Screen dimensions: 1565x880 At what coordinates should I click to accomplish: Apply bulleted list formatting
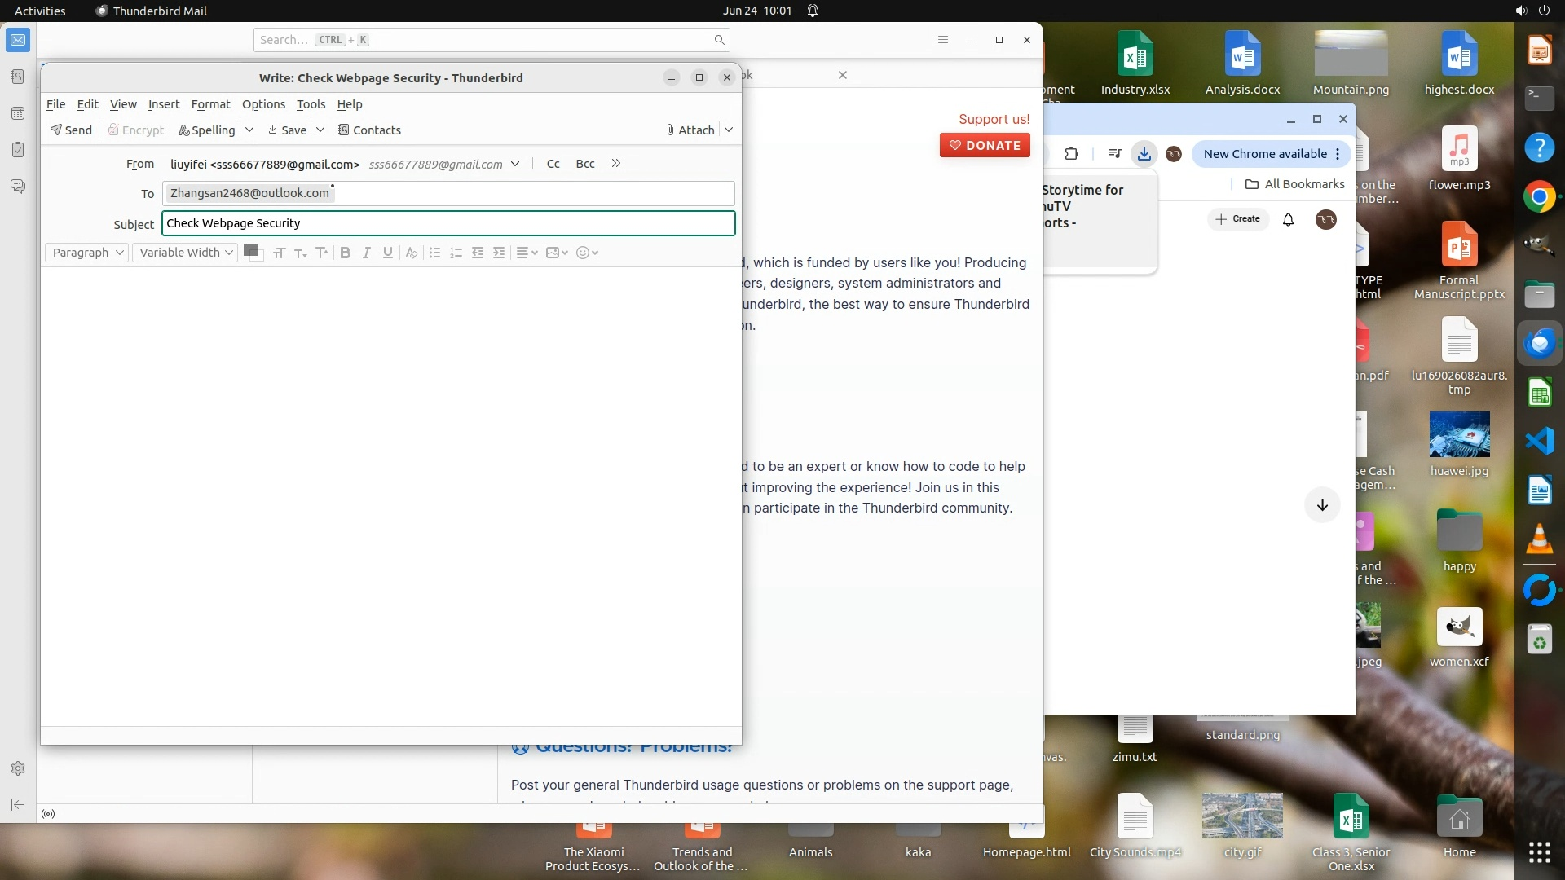(x=434, y=253)
